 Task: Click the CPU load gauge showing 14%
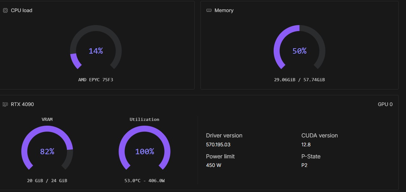(96, 47)
